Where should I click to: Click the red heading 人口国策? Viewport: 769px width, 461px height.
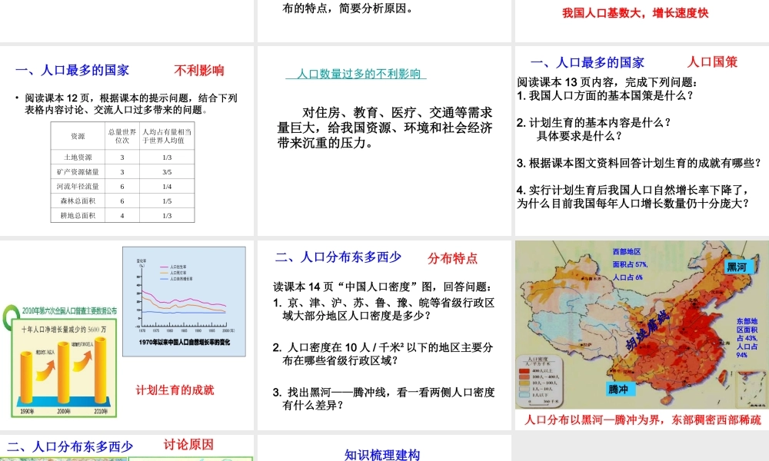712,61
